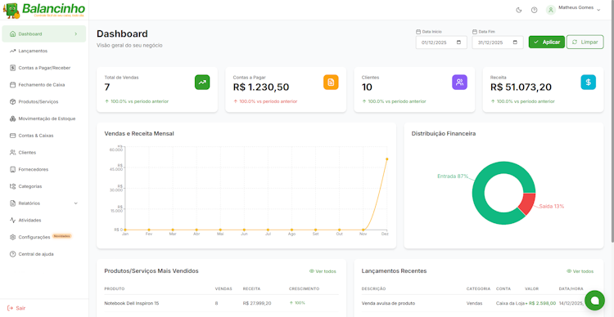This screenshot has height=317, width=614.
Task: Click the orange Contas a Pagar document icon
Action: tap(331, 82)
